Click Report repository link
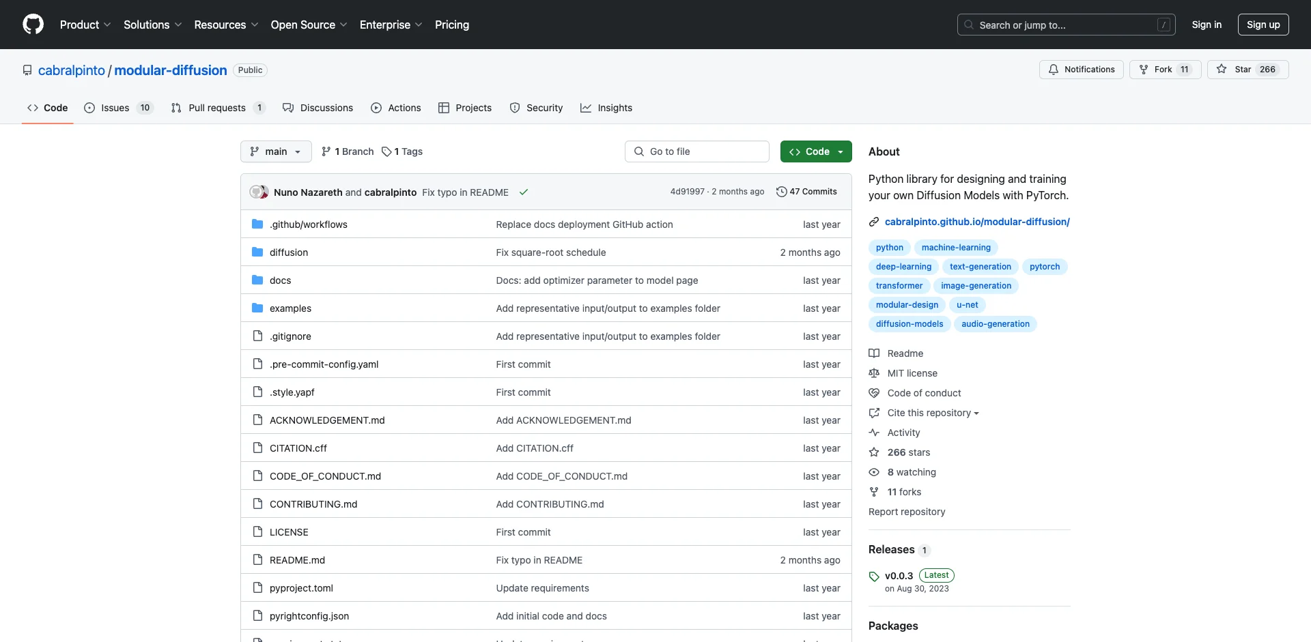 click(x=907, y=512)
